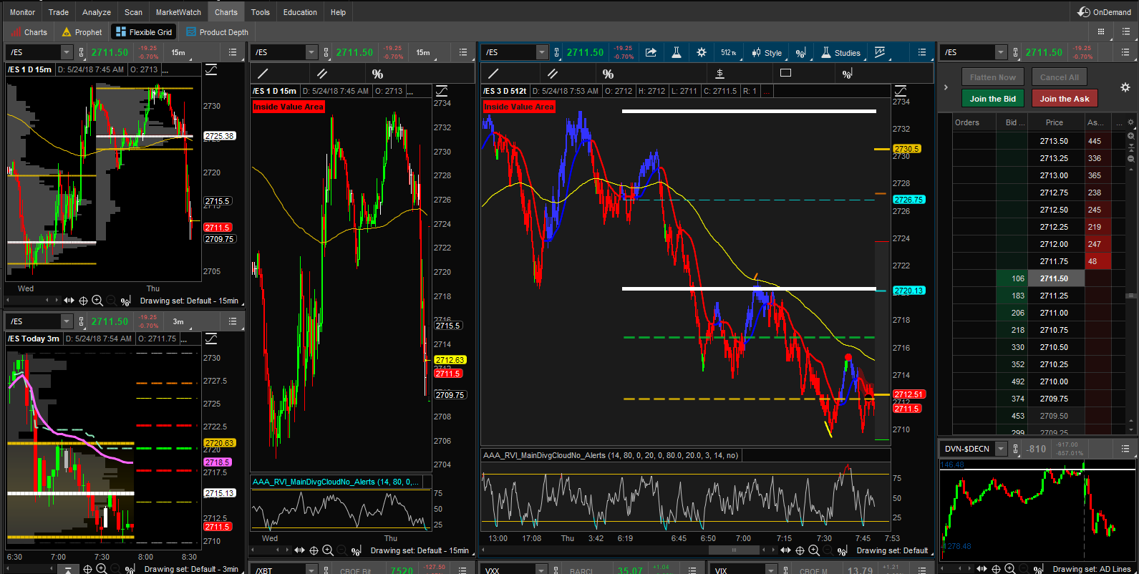Click crosshair pan icon under main chart
This screenshot has height=574, width=1139.
[x=800, y=550]
